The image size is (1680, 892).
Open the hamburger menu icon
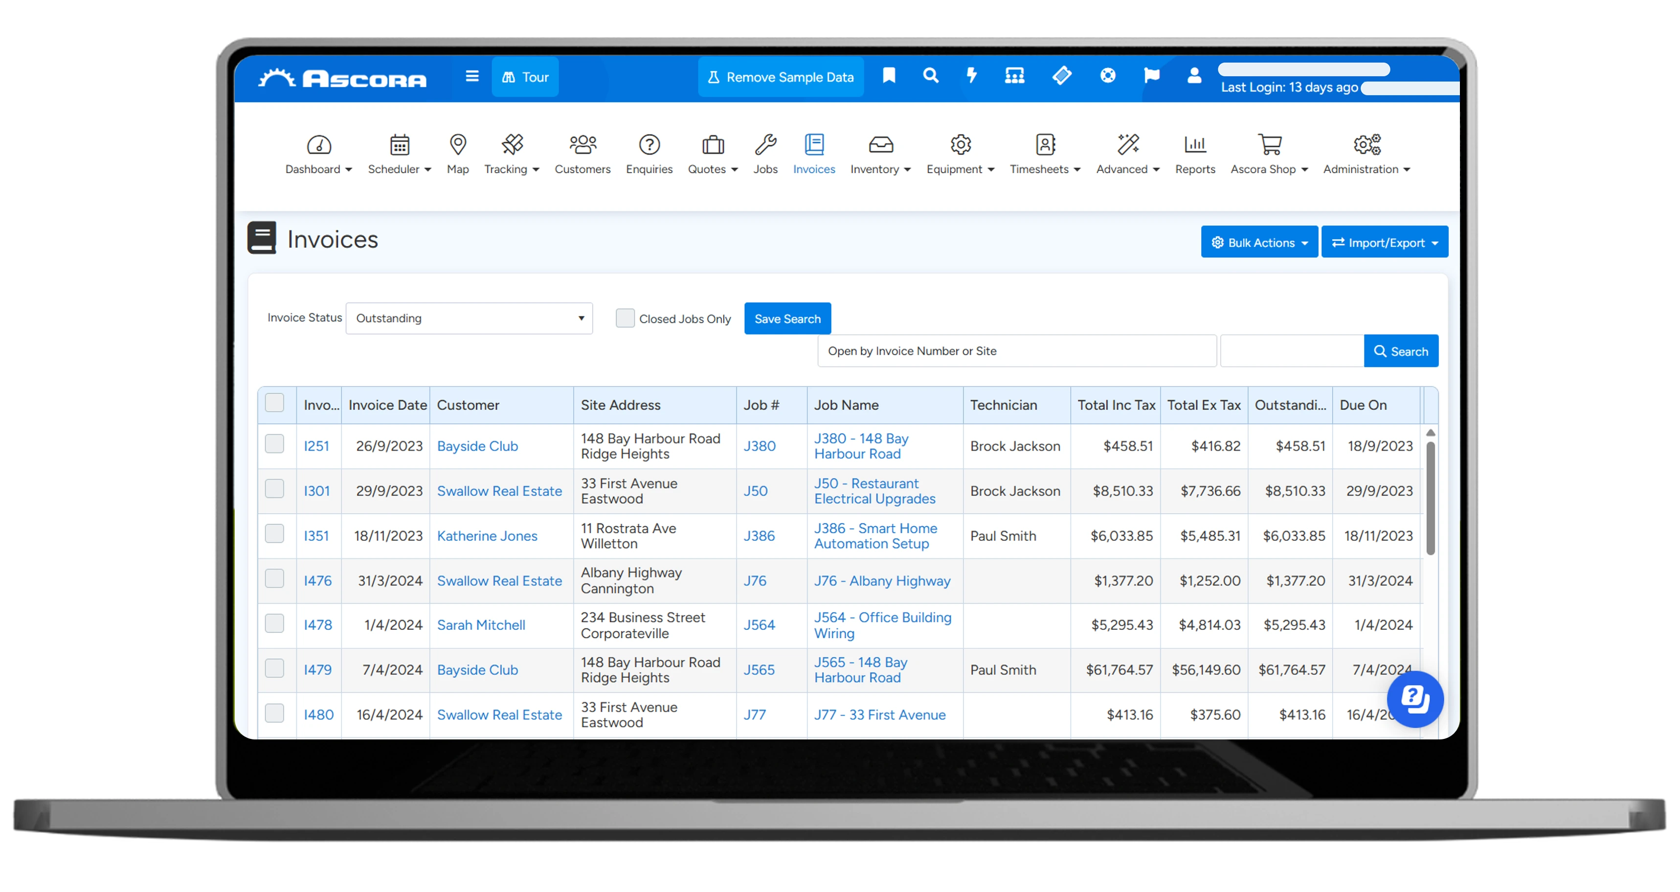pos(472,76)
